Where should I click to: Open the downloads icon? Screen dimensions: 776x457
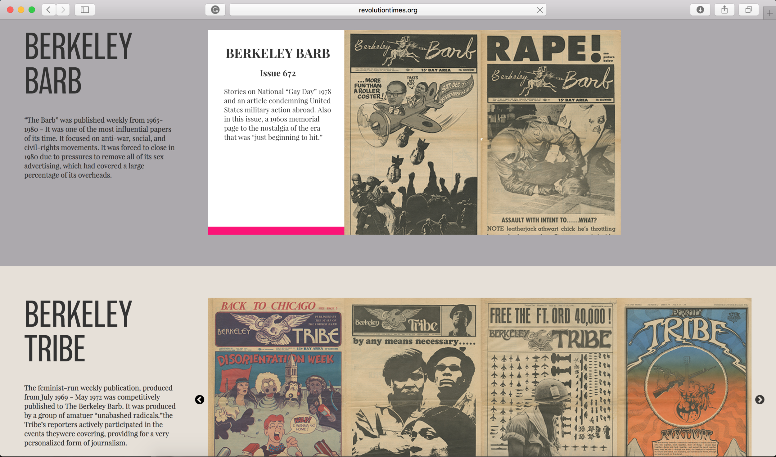(700, 10)
